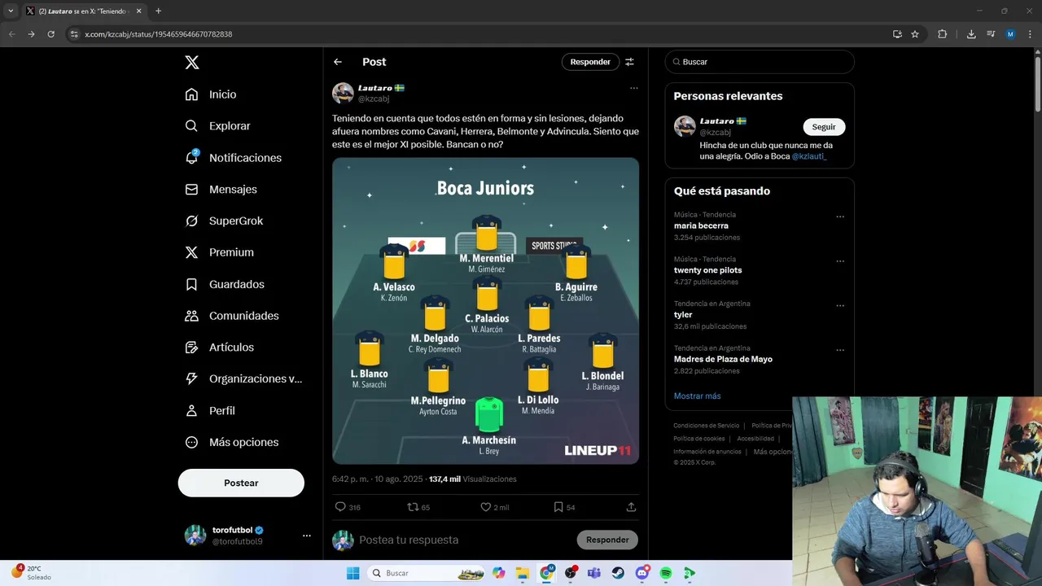Click the share post icon
The image size is (1042, 586).
click(631, 506)
